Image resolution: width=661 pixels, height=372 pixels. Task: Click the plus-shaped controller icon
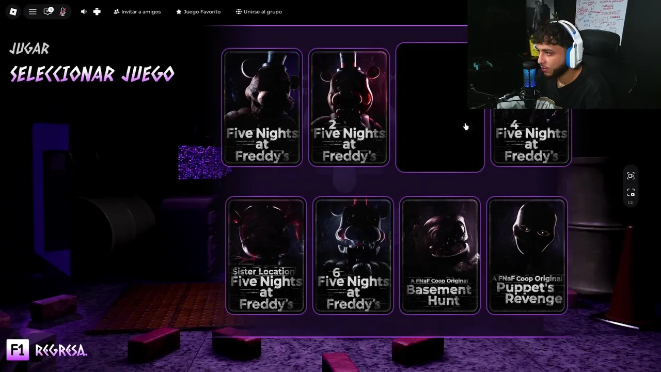point(97,11)
